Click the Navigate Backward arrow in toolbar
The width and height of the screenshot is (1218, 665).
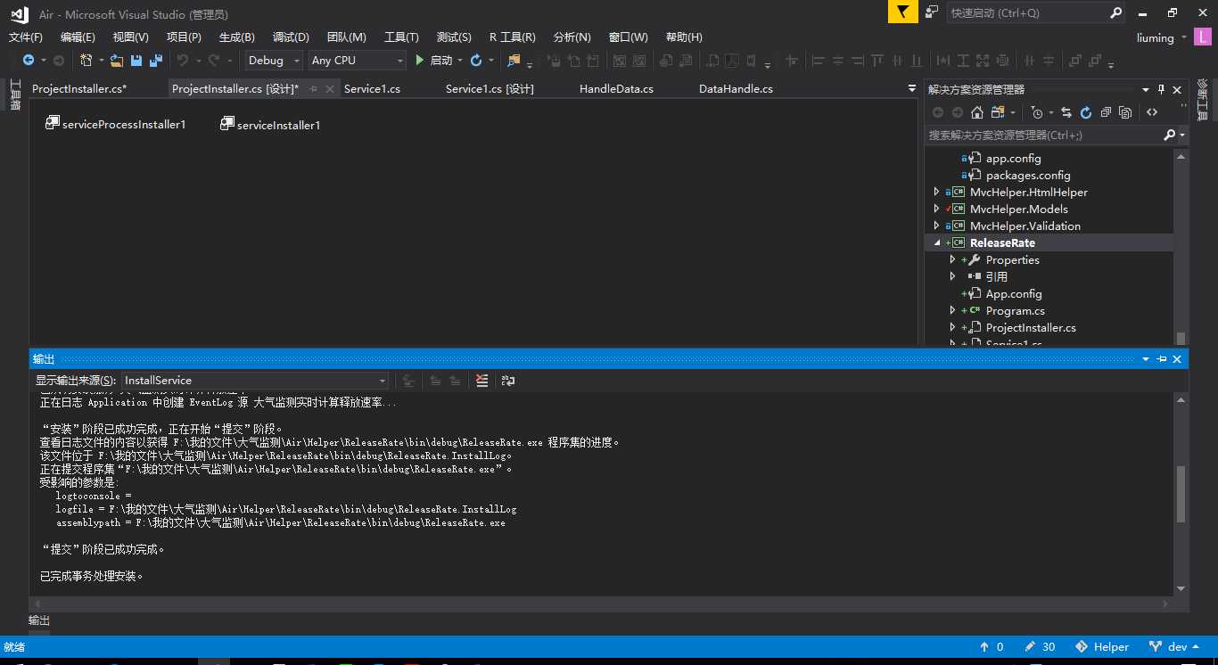point(29,61)
